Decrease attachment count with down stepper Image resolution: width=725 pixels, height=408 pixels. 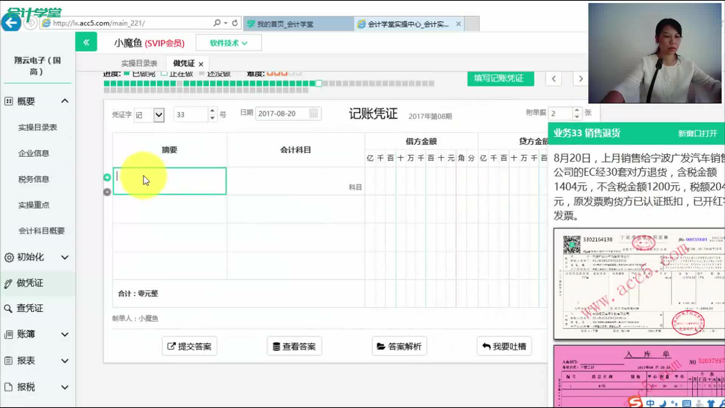(577, 117)
